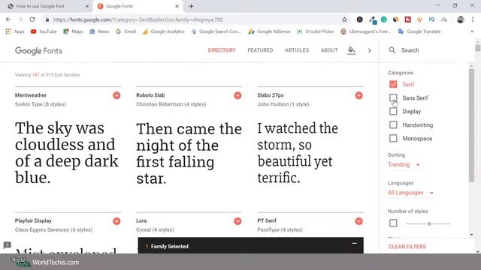This screenshot has height=270, width=481.
Task: Uncheck the Serif category checkbox
Action: [393, 84]
